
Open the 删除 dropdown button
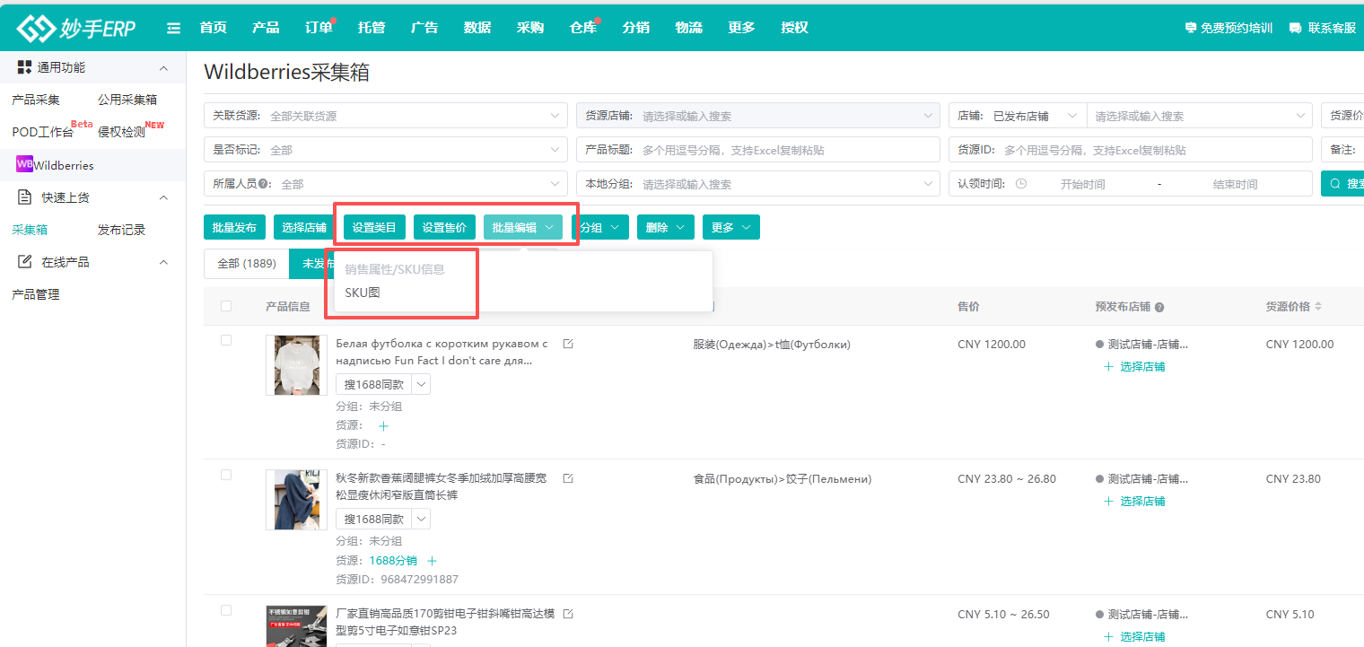(666, 228)
